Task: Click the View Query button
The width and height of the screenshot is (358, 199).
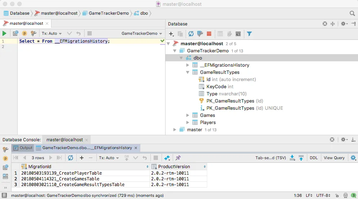Action: pyautogui.click(x=334, y=158)
